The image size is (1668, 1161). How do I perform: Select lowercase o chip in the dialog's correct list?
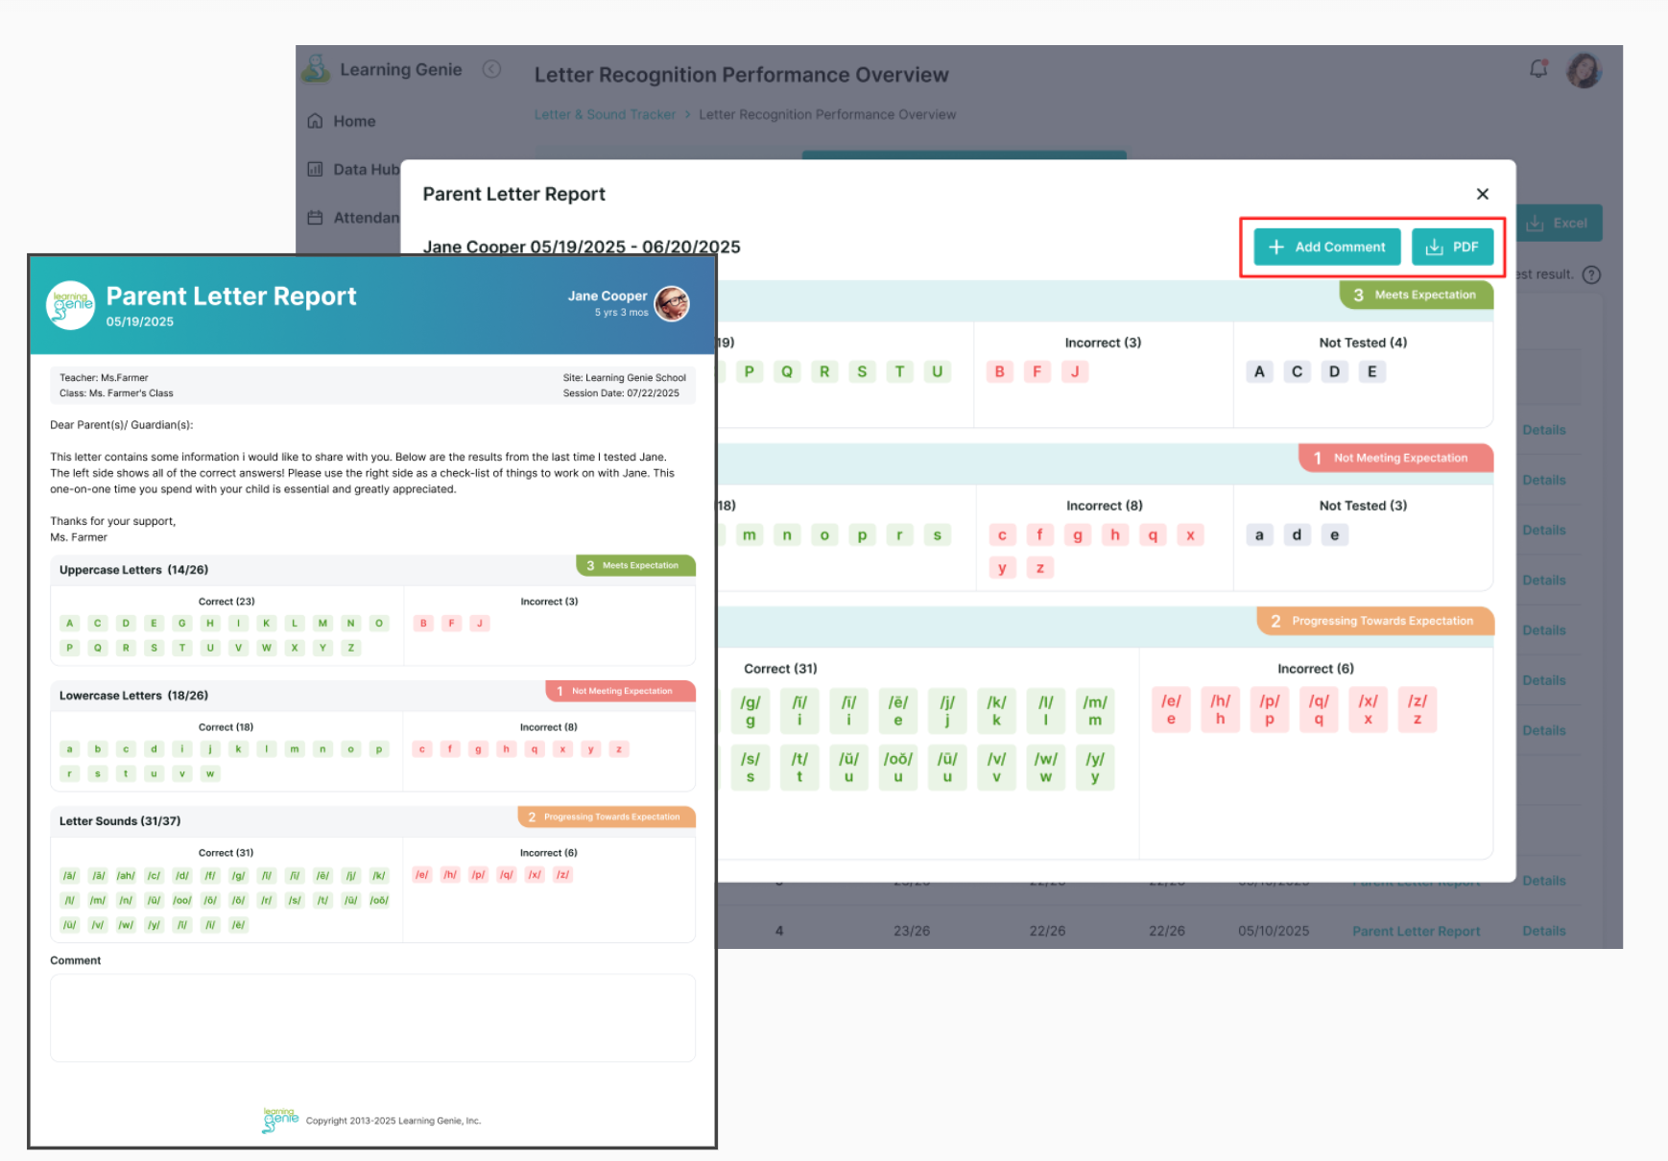coord(824,534)
